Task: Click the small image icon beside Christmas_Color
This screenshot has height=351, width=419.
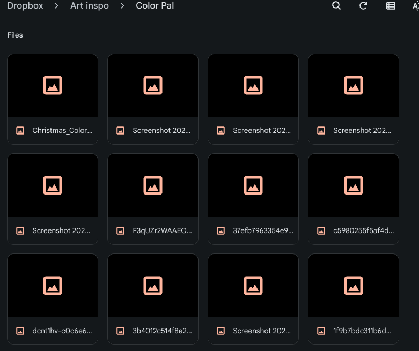Action: pyautogui.click(x=20, y=130)
